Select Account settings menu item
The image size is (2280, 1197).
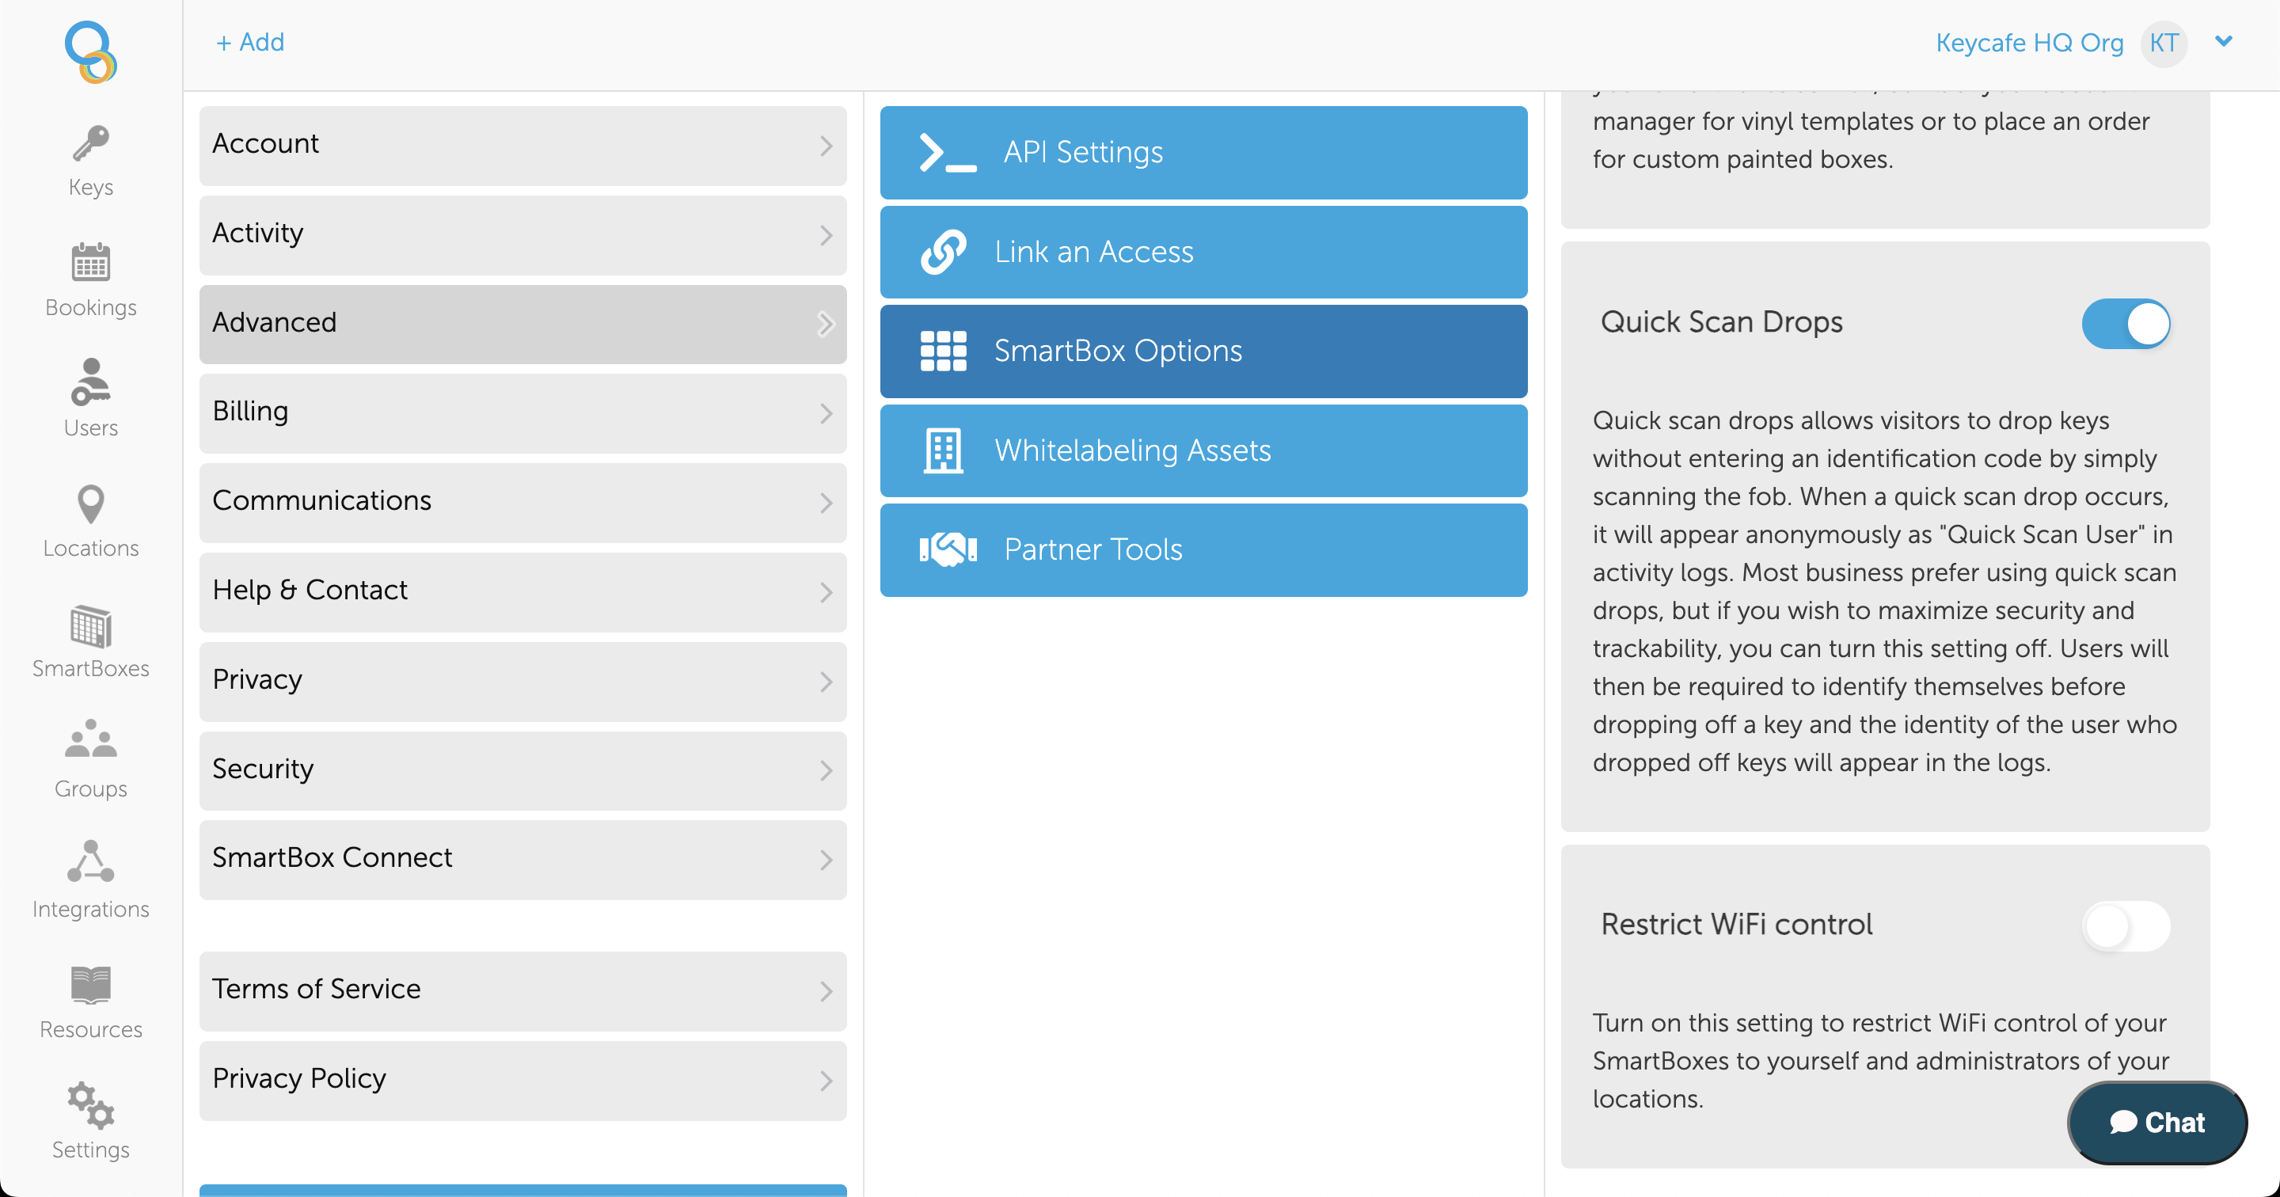pyautogui.click(x=522, y=146)
